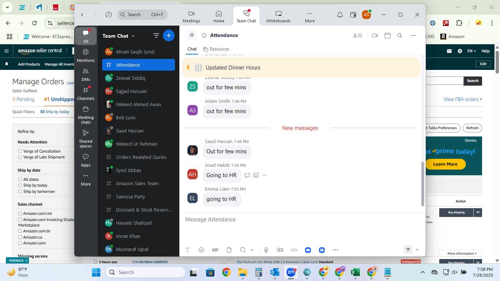Select Ship by today radio button
The image size is (500, 281).
pyautogui.click(x=20, y=185)
